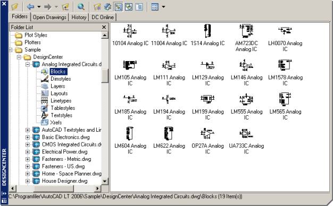
Task: Click the folder tree scroll-down arrow
Action: coord(105,181)
